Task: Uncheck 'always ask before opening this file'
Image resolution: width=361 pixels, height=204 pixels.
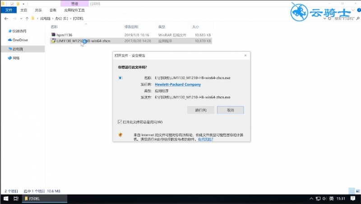Action: click(x=120, y=122)
